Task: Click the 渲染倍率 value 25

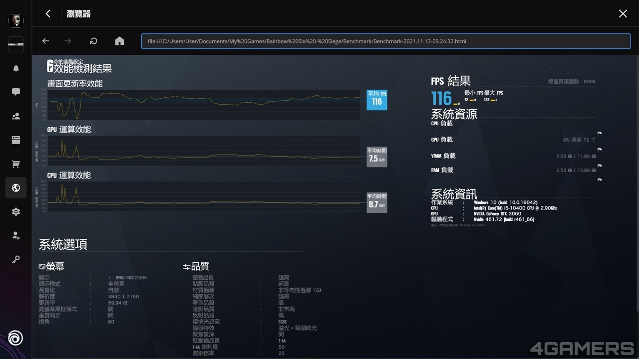Action: tap(282, 354)
